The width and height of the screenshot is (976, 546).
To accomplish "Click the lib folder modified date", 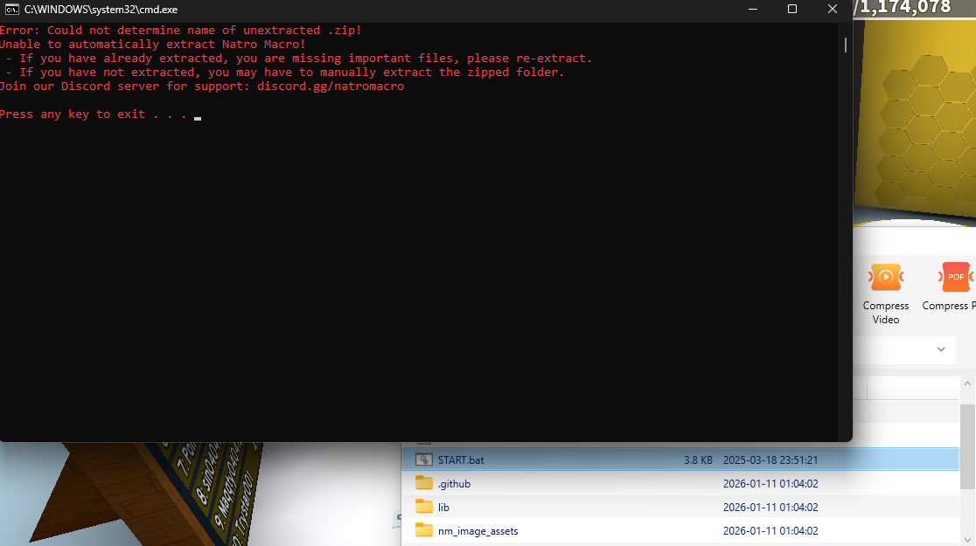I will (x=770, y=508).
